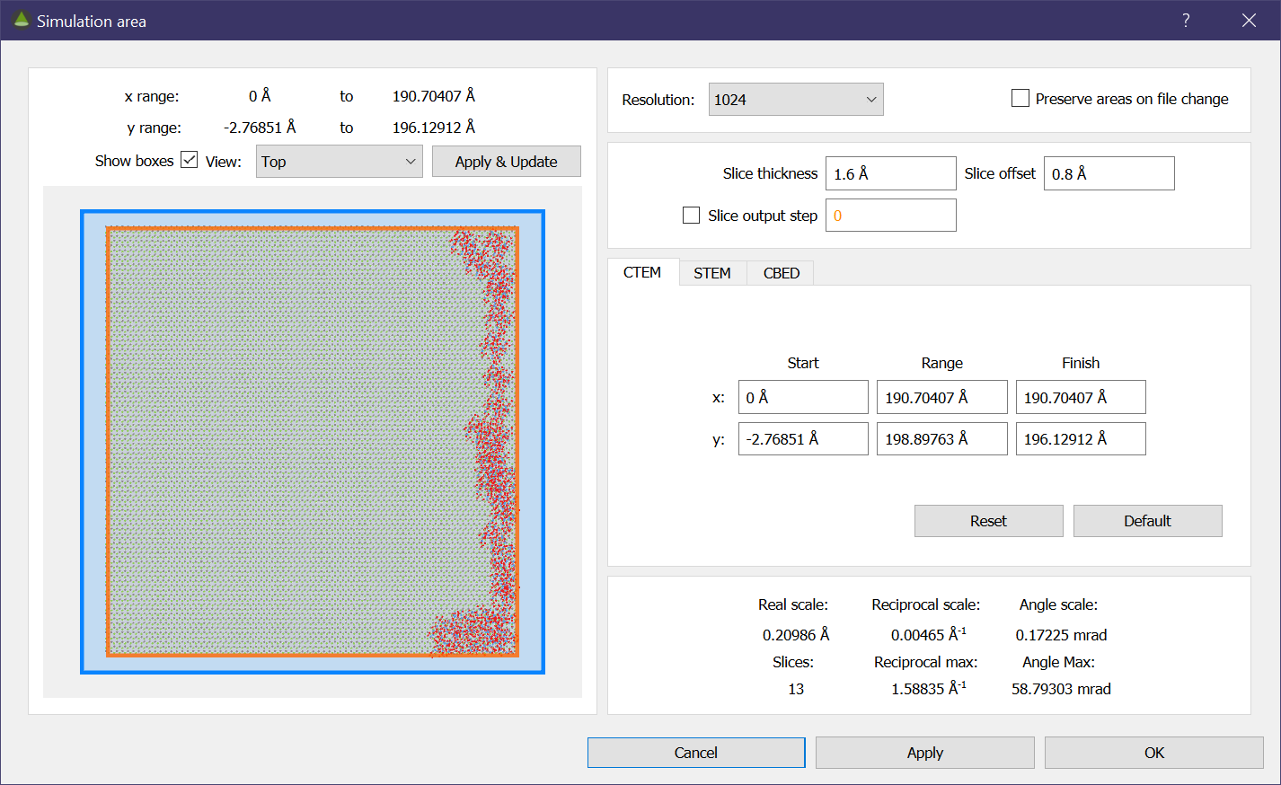Click the atomic structure preview image
Viewport: 1281px width, 785px height.
click(x=313, y=442)
